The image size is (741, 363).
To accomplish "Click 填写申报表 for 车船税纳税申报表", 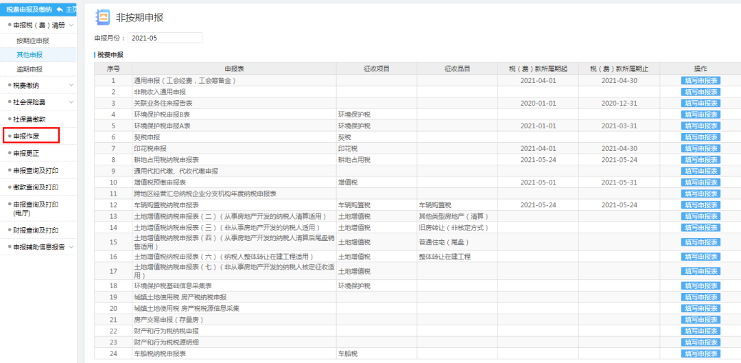I will (x=701, y=354).
